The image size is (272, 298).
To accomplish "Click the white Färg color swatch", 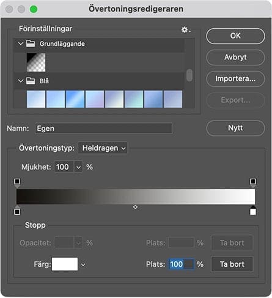I will [65, 264].
